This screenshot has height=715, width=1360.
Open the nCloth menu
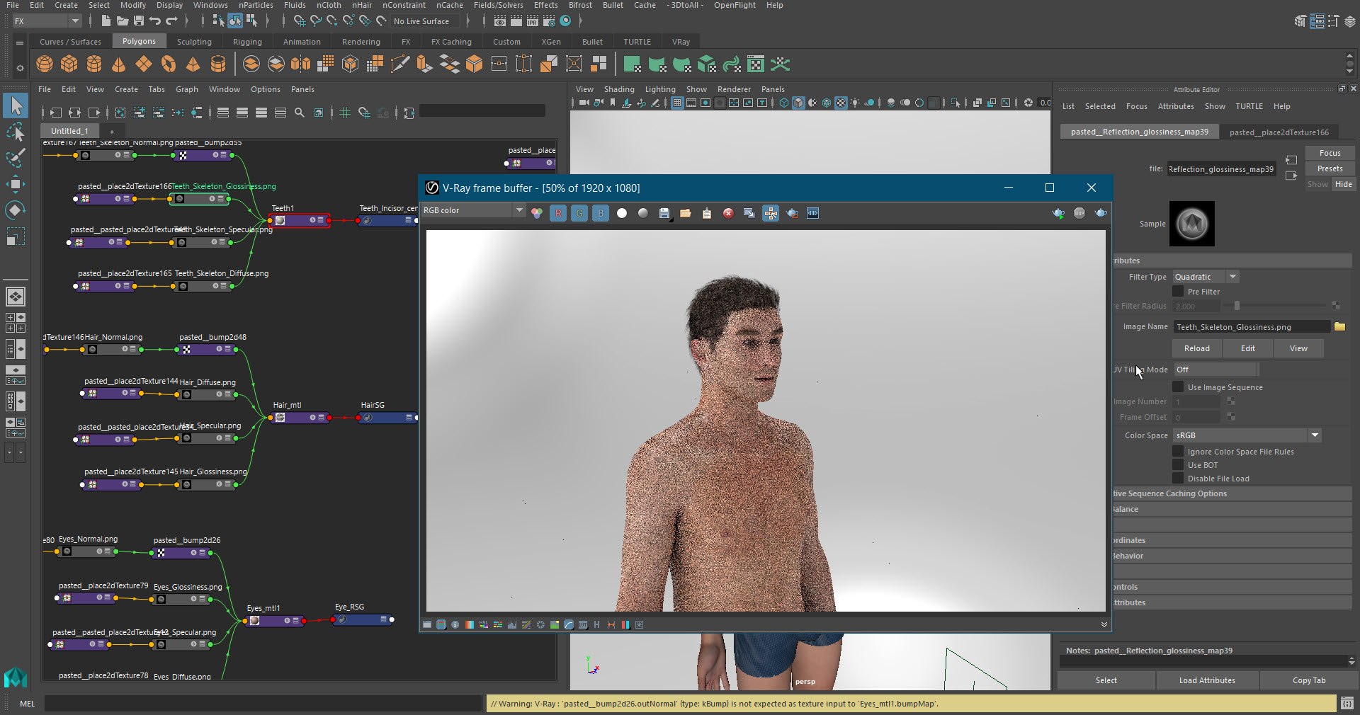point(329,5)
